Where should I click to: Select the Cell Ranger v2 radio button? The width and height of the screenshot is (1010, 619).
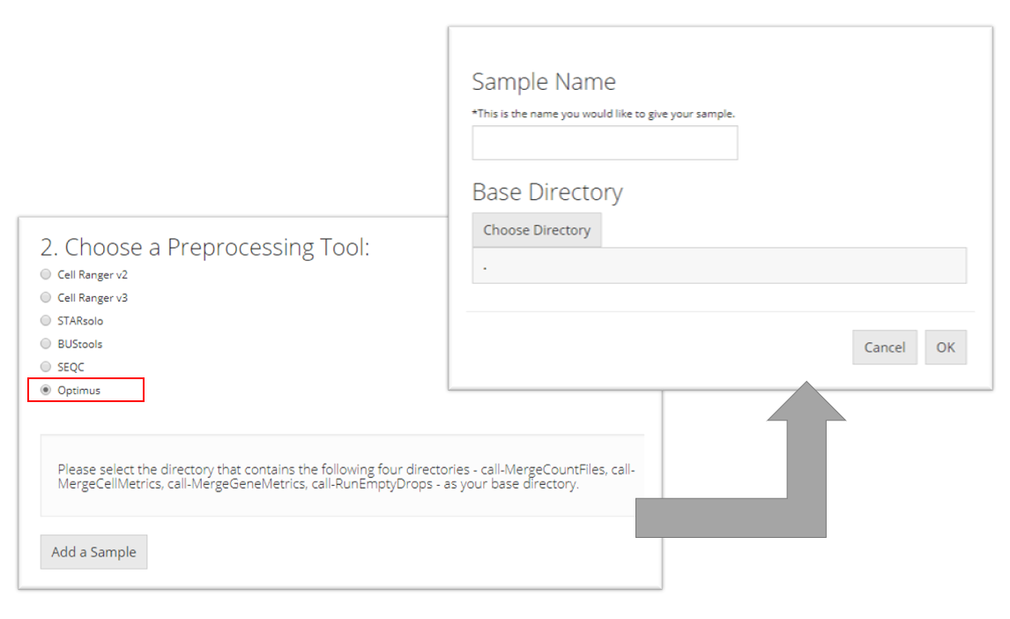[x=46, y=275]
